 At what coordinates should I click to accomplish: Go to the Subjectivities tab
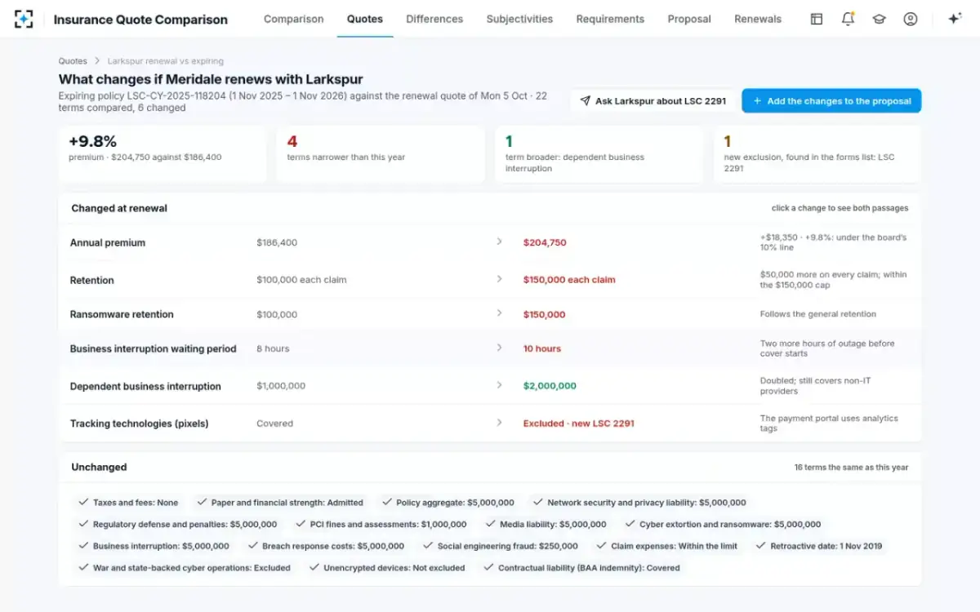519,19
